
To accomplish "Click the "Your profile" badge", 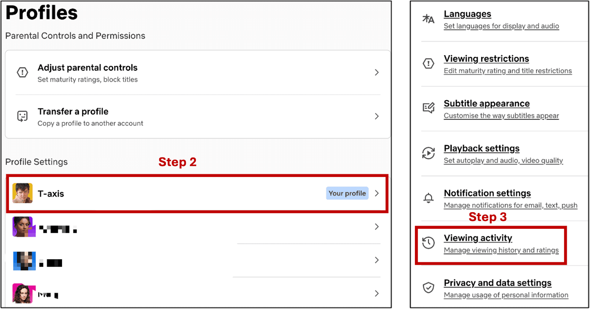I will pyautogui.click(x=347, y=193).
